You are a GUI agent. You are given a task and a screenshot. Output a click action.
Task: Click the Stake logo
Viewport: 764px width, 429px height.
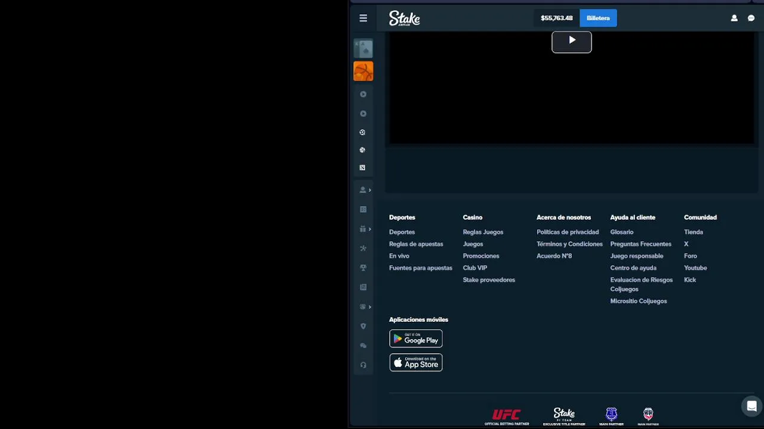(x=405, y=18)
